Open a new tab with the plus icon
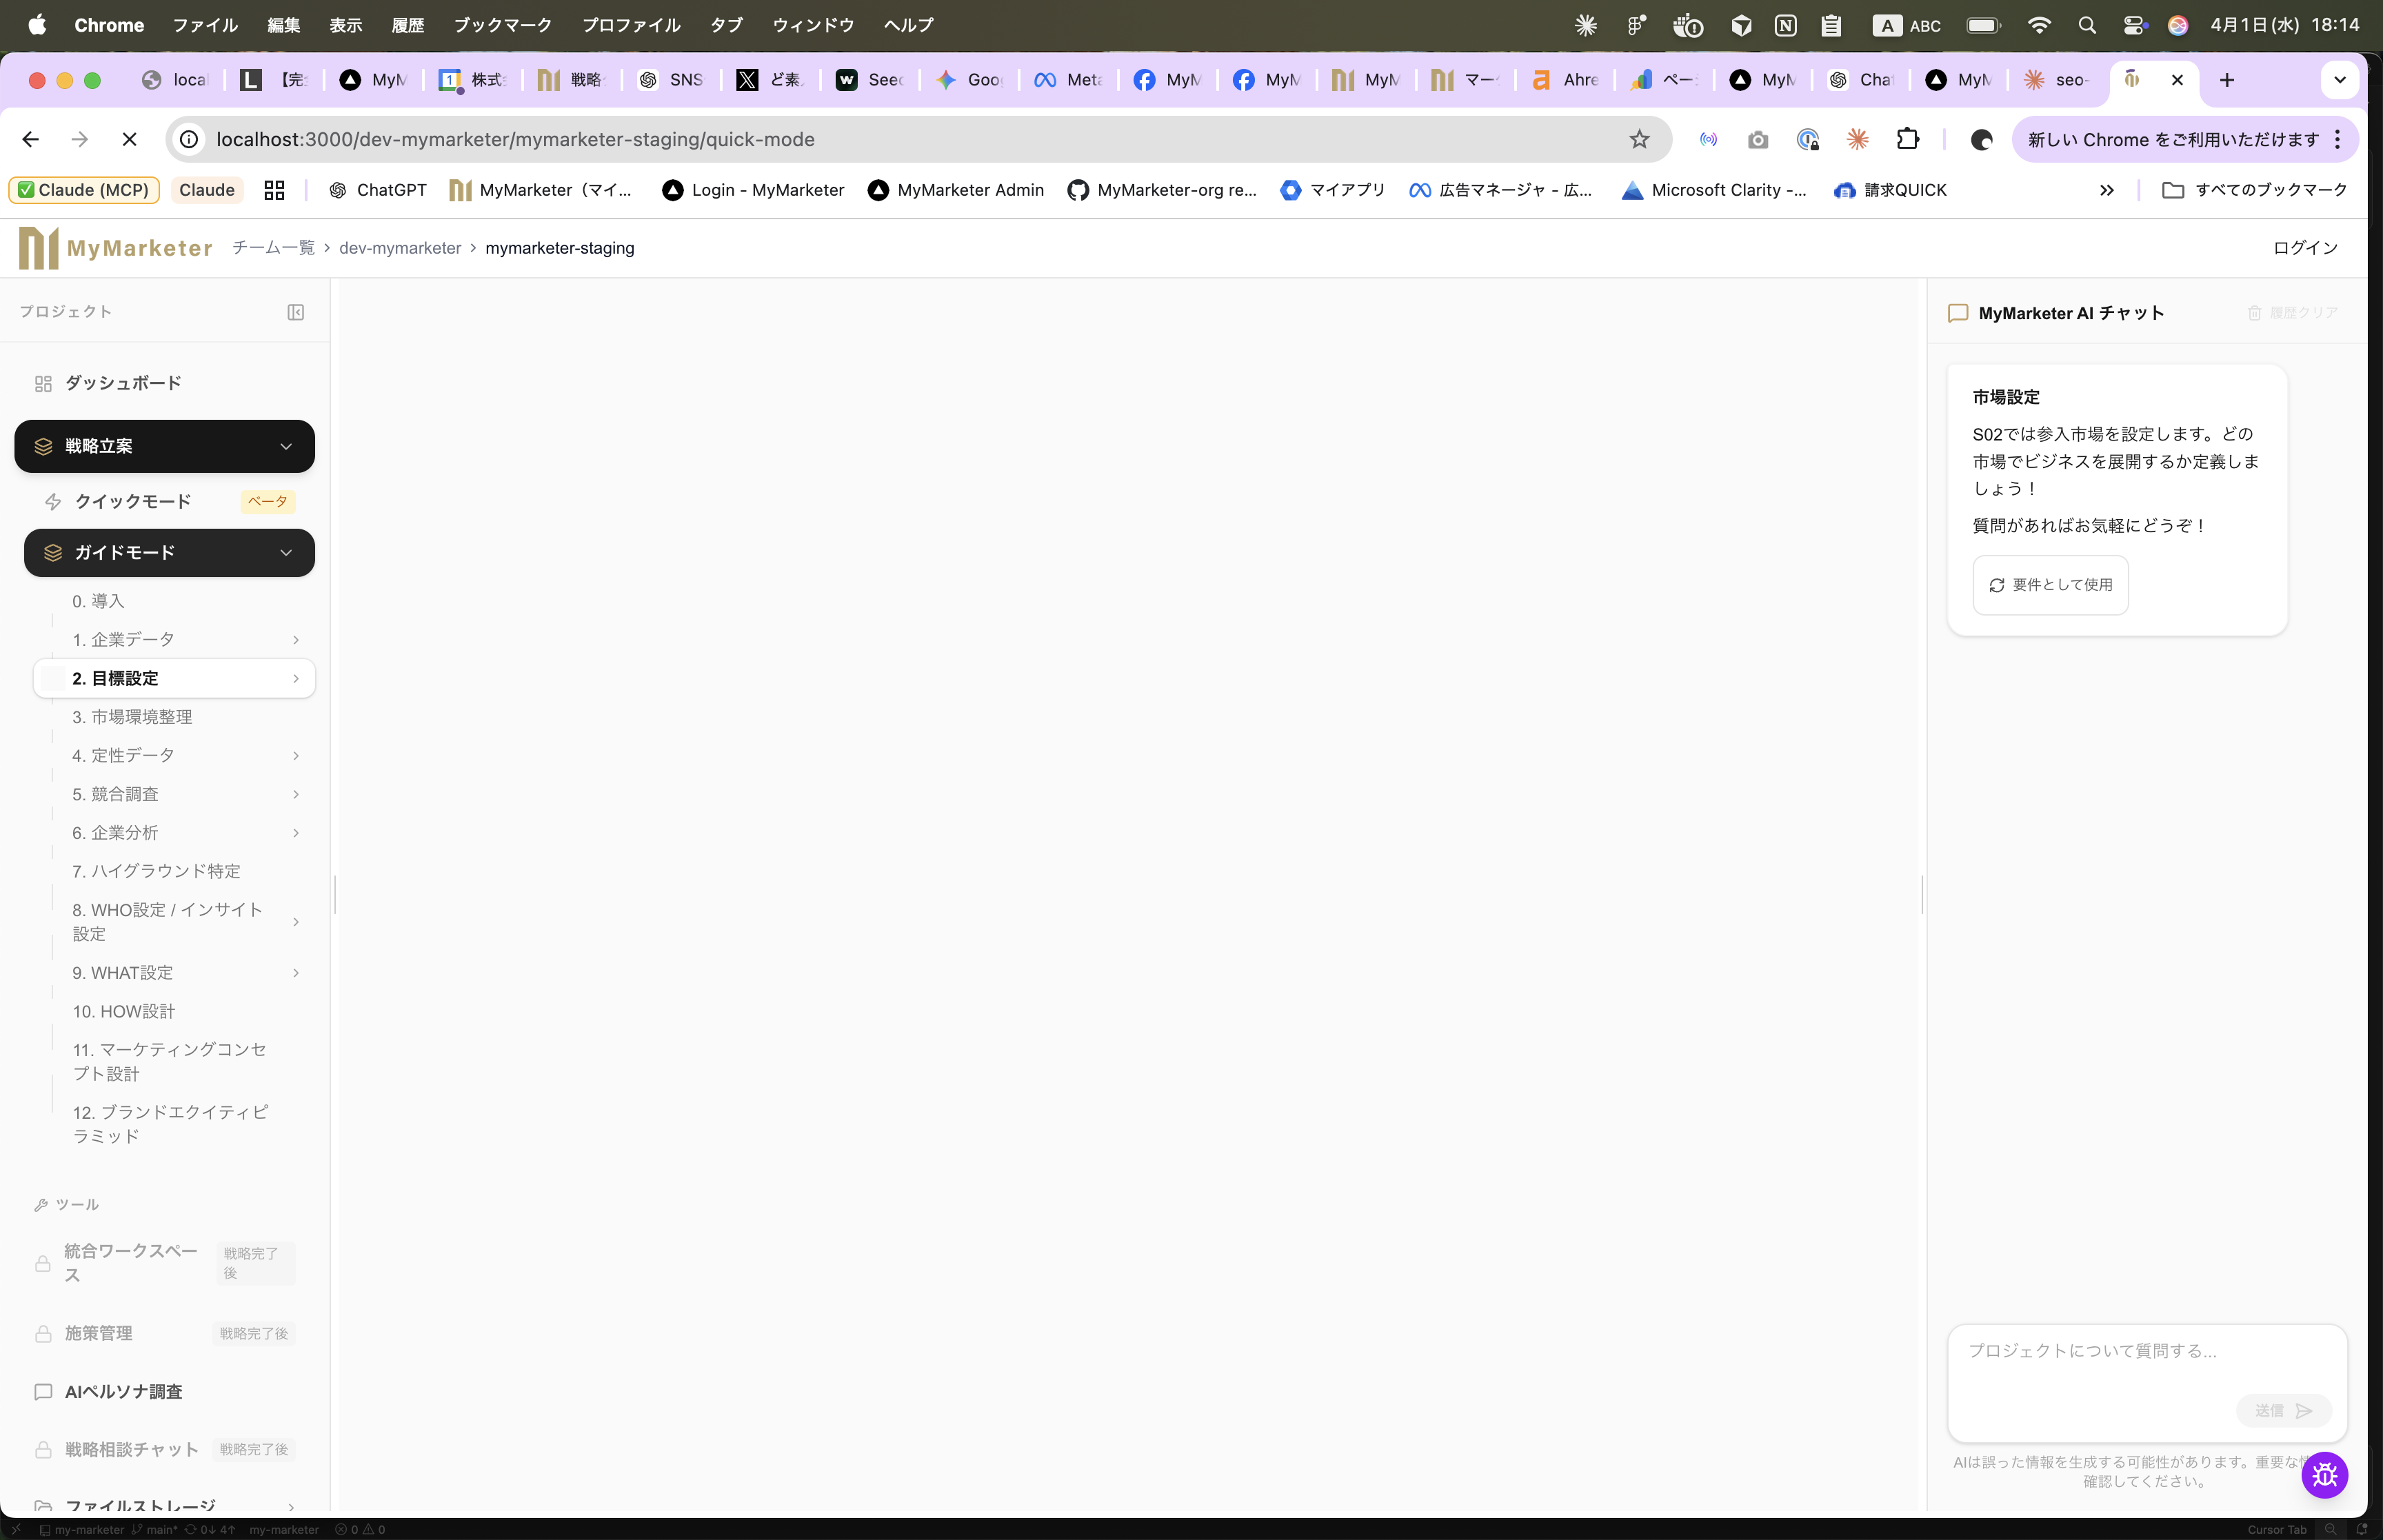 [2226, 80]
